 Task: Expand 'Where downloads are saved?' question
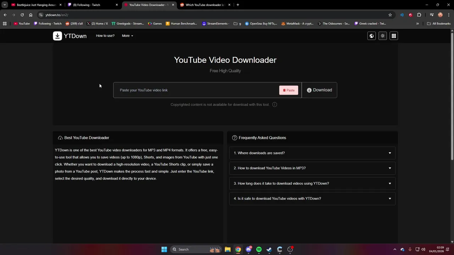coord(312,153)
